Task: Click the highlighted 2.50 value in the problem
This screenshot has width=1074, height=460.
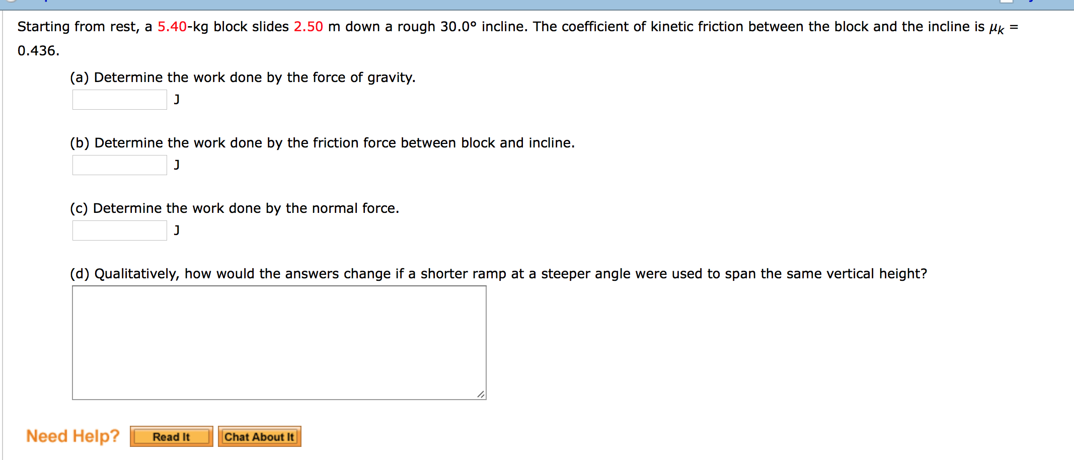Action: tap(308, 26)
